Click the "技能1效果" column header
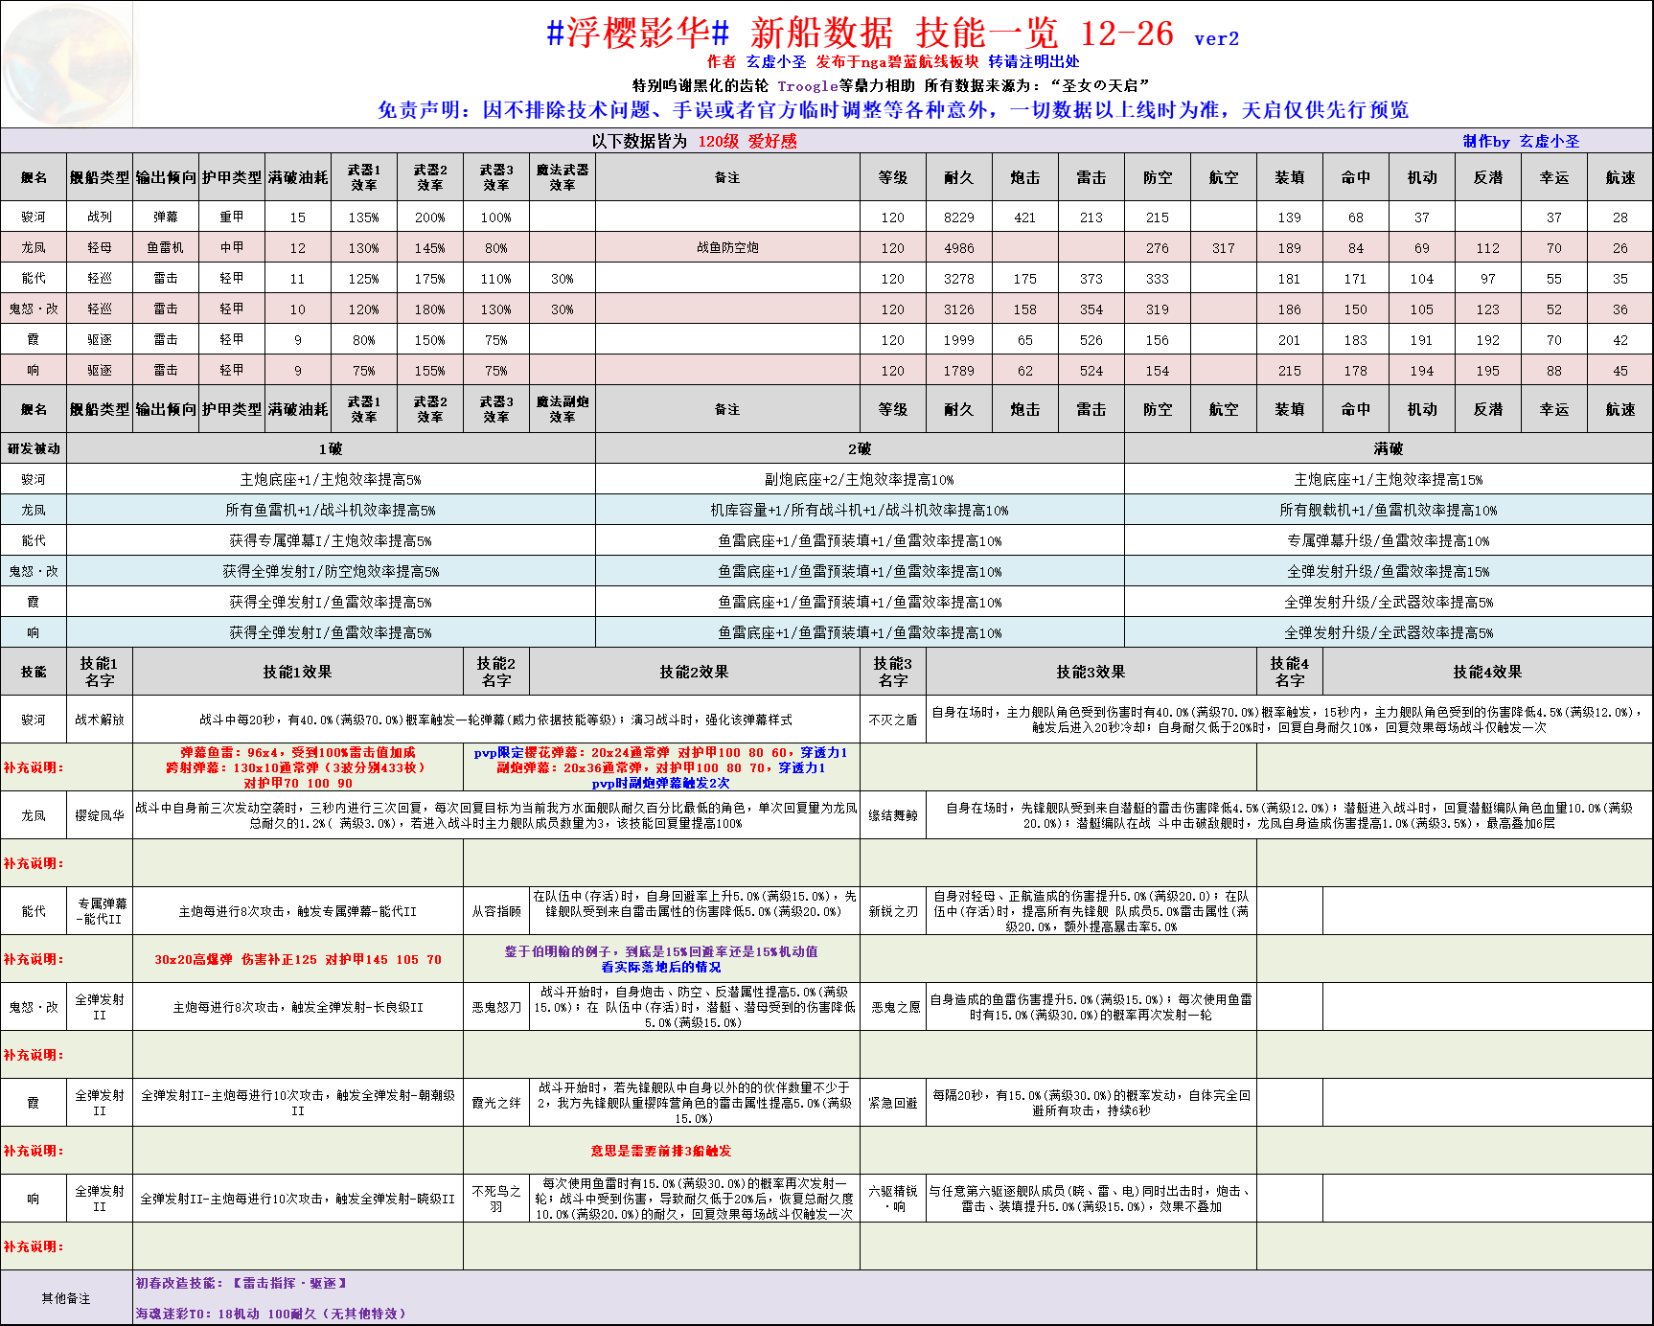1654x1326 pixels. (297, 672)
